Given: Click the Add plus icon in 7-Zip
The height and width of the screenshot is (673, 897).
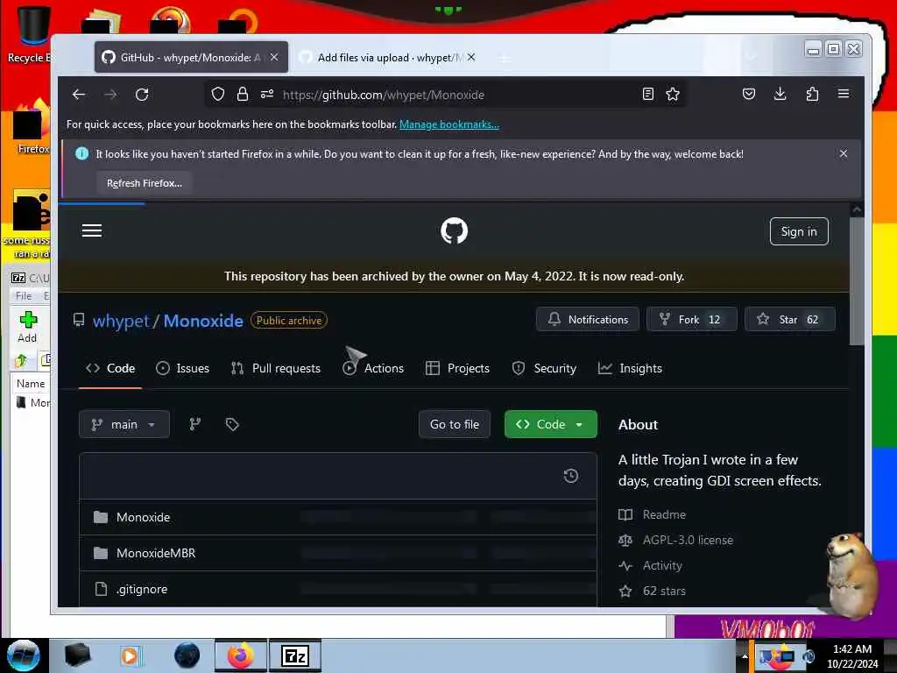Looking at the screenshot, I should click(x=27, y=327).
